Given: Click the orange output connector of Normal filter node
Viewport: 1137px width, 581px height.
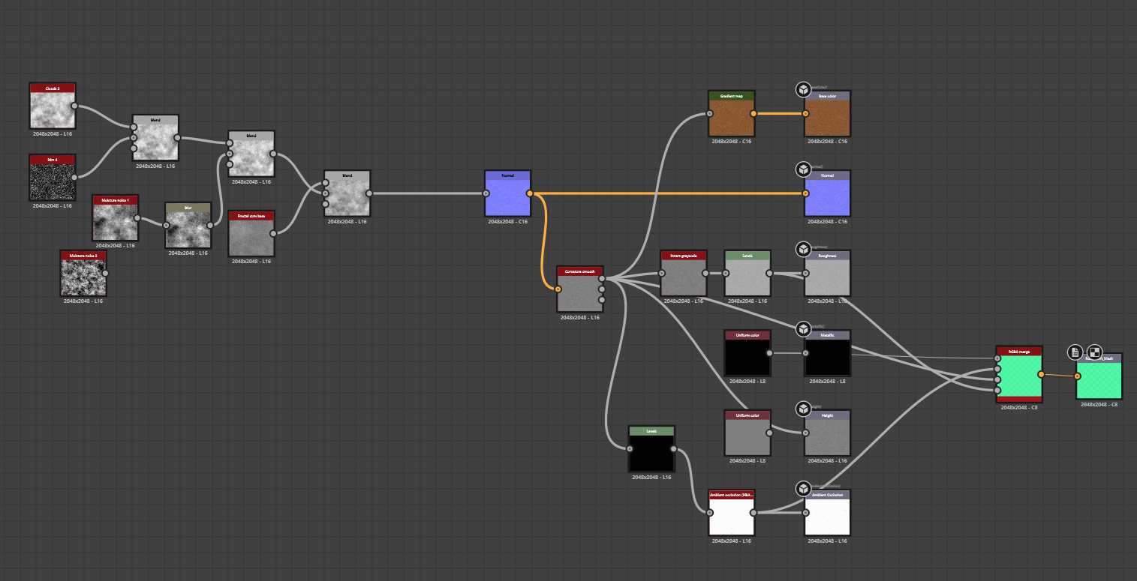Looking at the screenshot, I should tap(530, 193).
